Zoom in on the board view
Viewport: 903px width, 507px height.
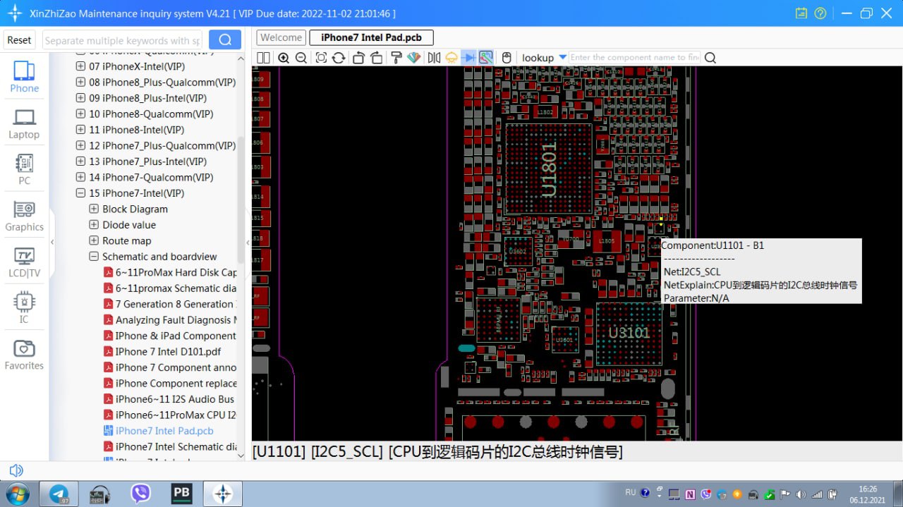pyautogui.click(x=284, y=58)
